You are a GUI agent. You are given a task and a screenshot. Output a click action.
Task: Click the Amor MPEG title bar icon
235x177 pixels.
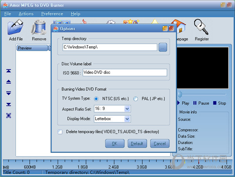(5, 5)
